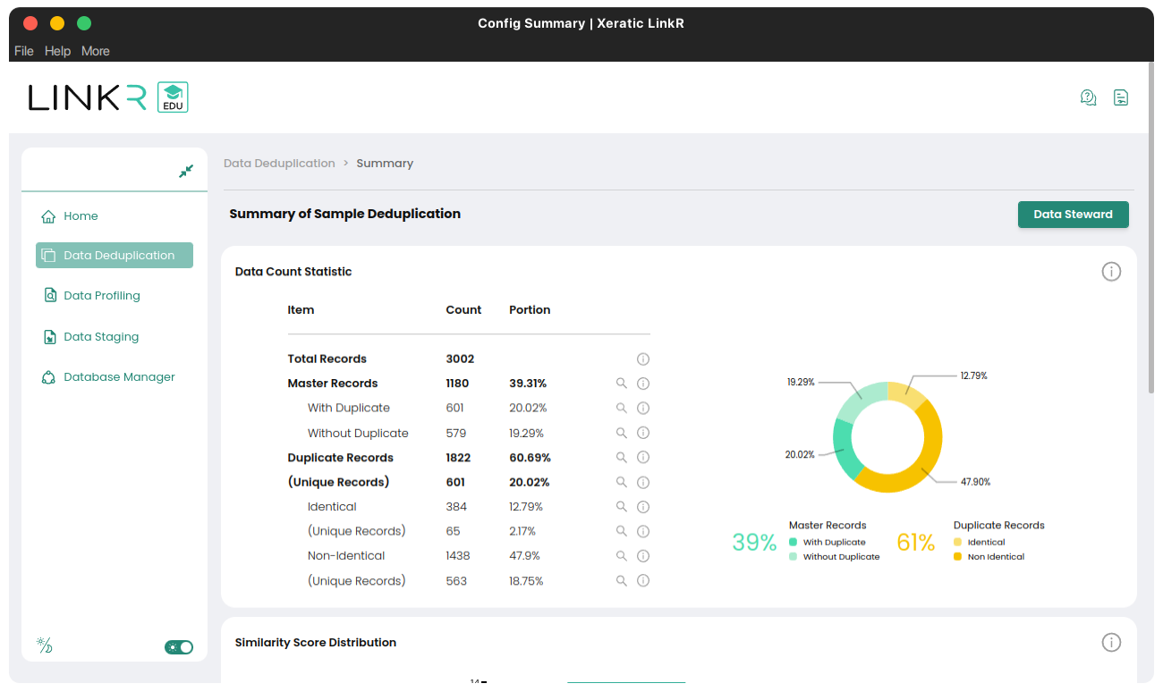Toggle the Non Identical legend entry
This screenshot has height=692, width=1163.
[x=995, y=557]
